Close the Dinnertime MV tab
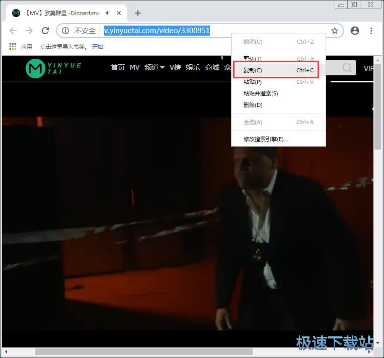 [119, 13]
